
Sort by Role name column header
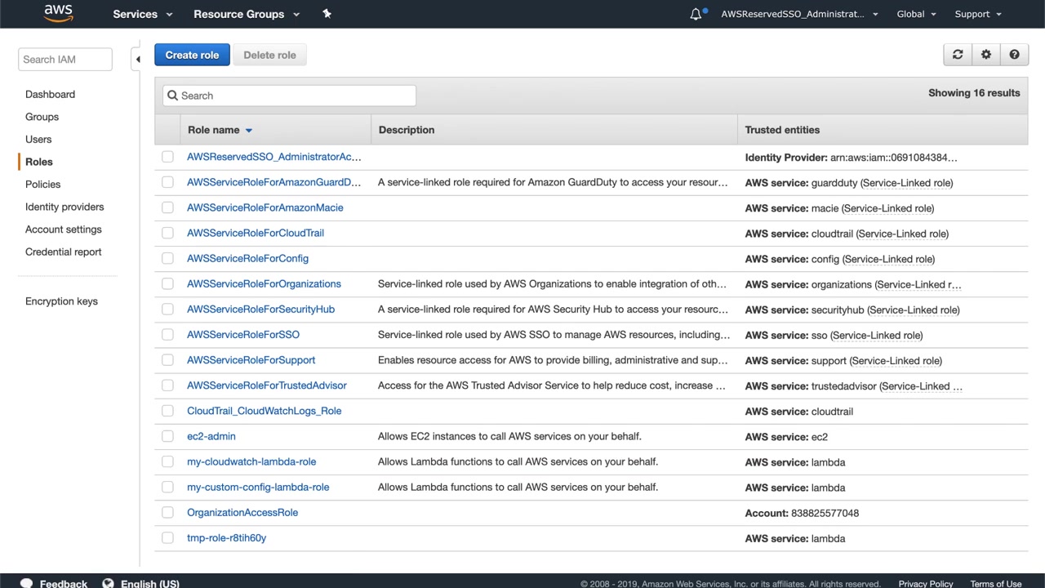pos(214,130)
